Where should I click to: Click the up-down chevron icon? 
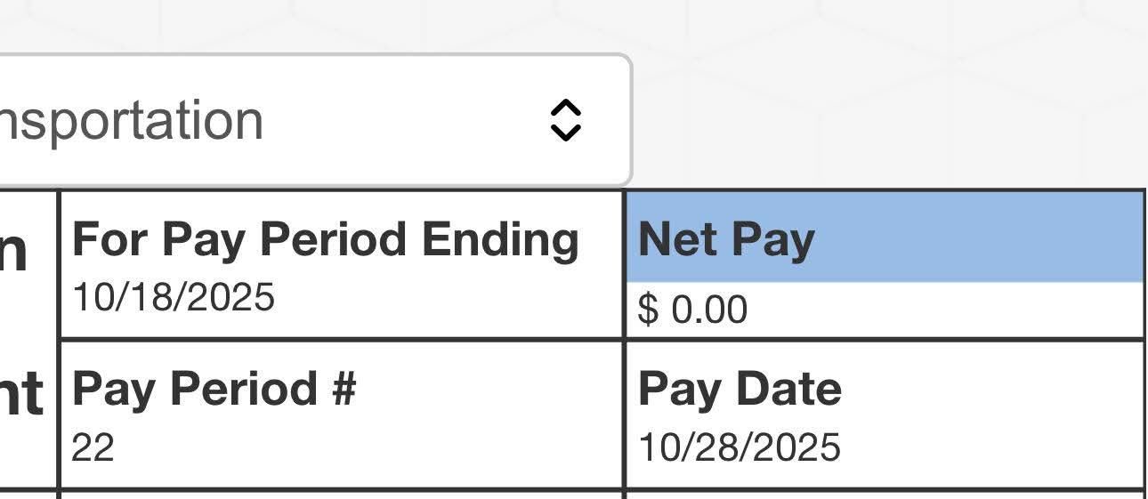coord(566,120)
